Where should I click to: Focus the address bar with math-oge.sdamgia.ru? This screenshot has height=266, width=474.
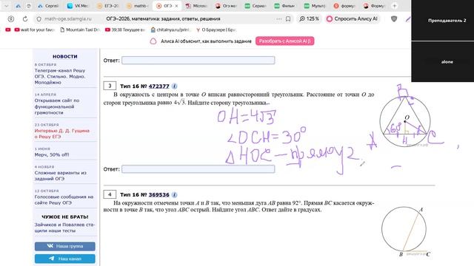click(x=68, y=18)
